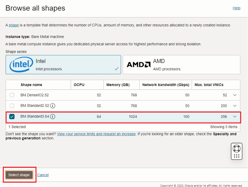
Task: Click the AMD logo in shape series
Action: click(x=138, y=65)
